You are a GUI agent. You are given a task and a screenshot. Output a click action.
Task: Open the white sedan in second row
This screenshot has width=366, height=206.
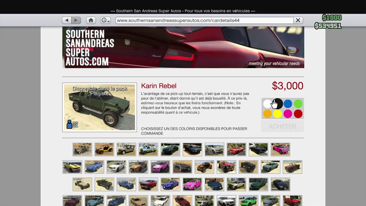(x=116, y=167)
